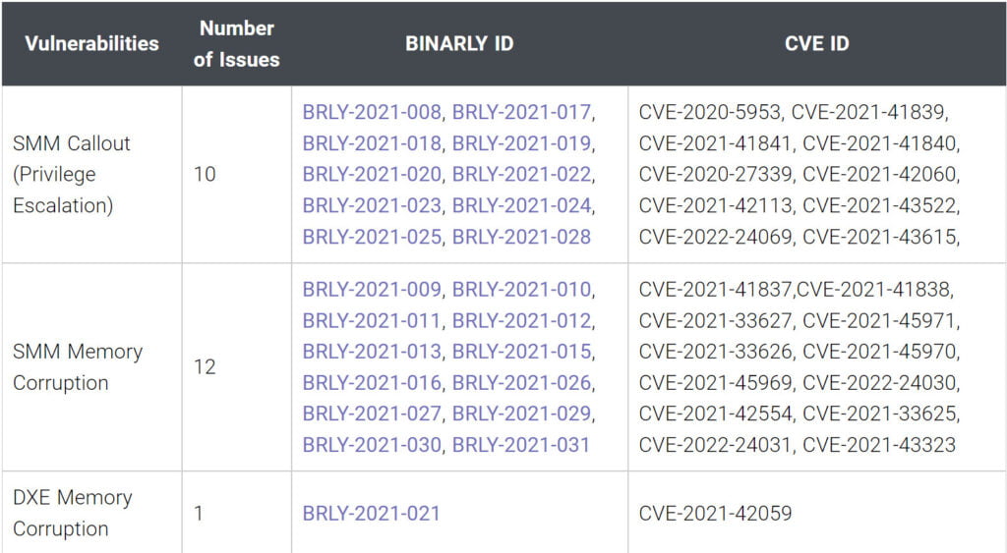Open BRLY-2021-019 advisory
1007x553 pixels.
click(x=521, y=143)
